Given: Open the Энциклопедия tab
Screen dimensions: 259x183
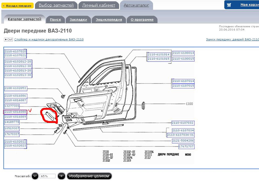Looking at the screenshot, I should tap(109, 19).
